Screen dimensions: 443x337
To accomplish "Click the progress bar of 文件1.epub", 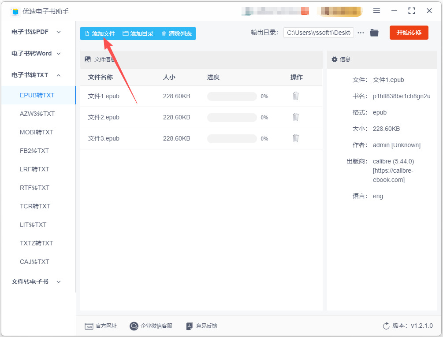I will click(232, 96).
